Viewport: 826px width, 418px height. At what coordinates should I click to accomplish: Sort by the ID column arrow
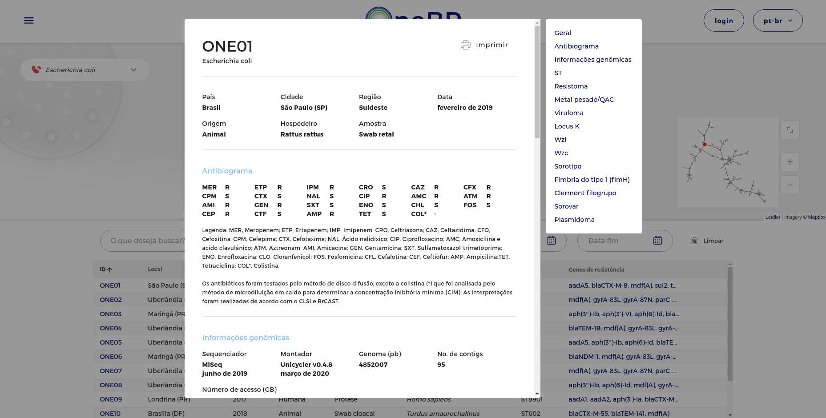coord(110,269)
